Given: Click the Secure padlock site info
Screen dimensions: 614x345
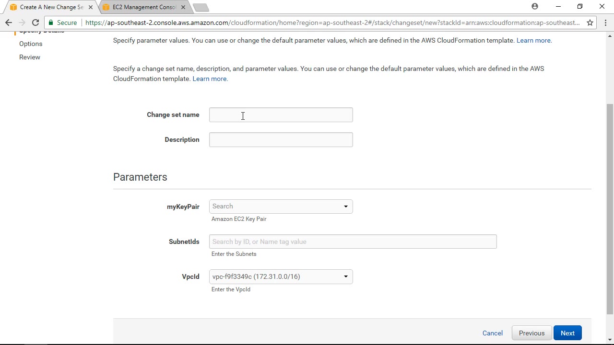Looking at the screenshot, I should coord(62,23).
